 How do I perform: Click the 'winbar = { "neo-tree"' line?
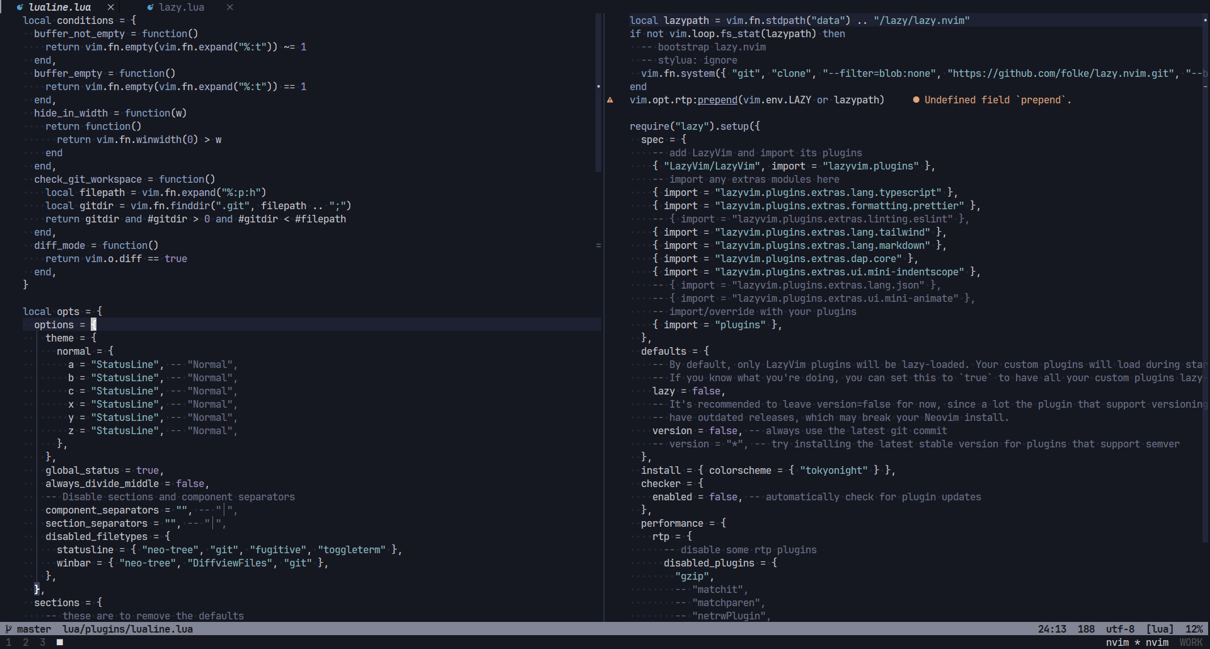tap(193, 563)
